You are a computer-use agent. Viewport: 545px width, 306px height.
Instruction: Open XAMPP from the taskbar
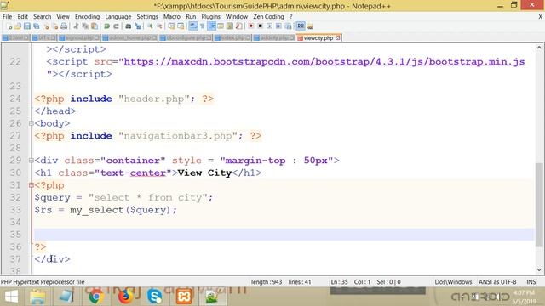coord(184,297)
